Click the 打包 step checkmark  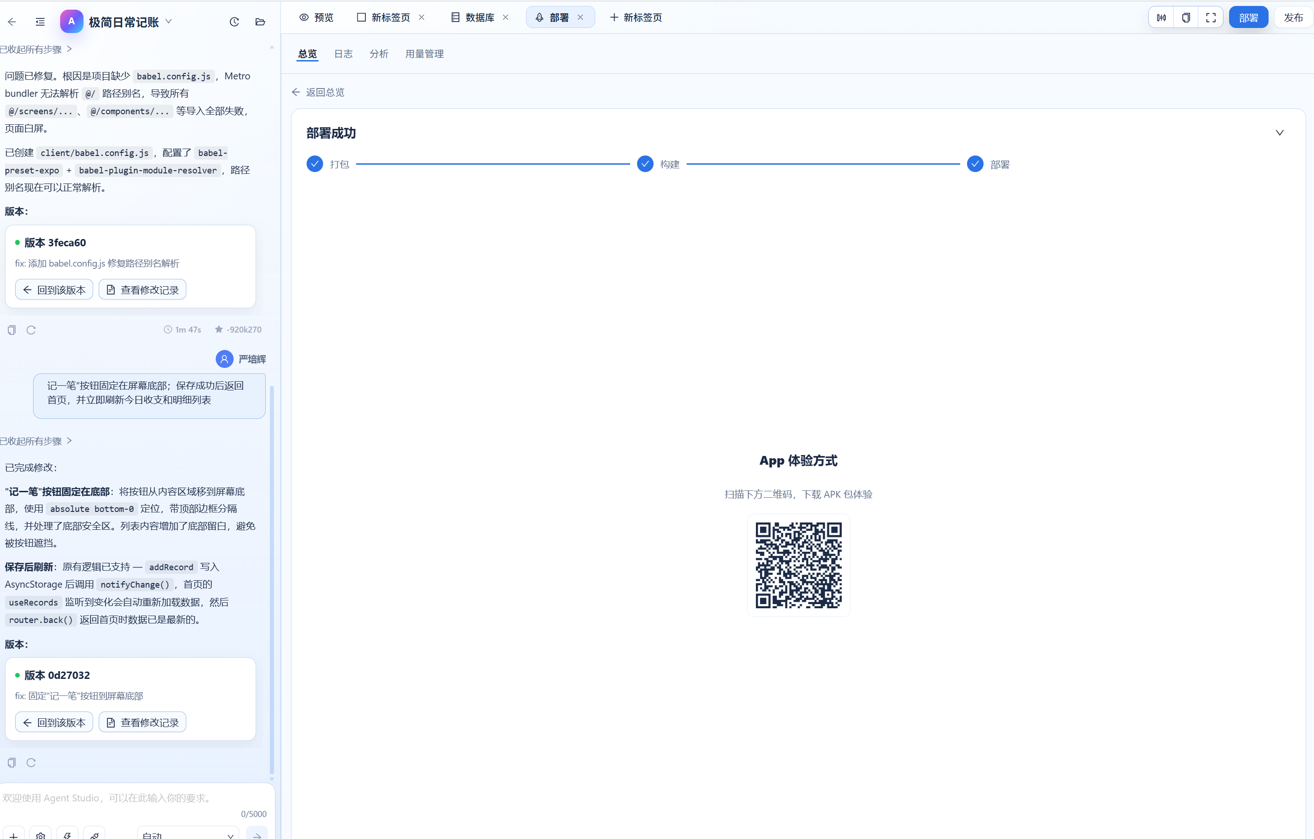pos(315,164)
